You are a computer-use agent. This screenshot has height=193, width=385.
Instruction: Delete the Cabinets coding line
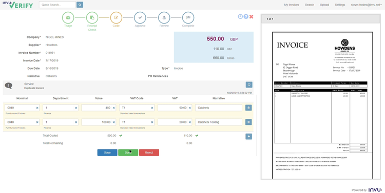click(248, 108)
